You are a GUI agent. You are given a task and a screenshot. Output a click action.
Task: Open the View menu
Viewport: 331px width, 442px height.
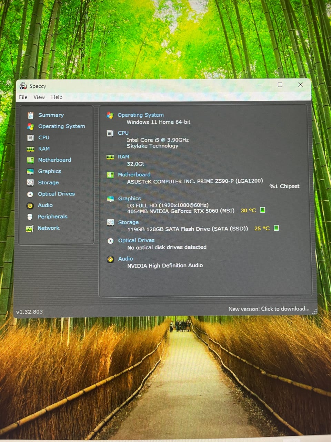tap(39, 97)
